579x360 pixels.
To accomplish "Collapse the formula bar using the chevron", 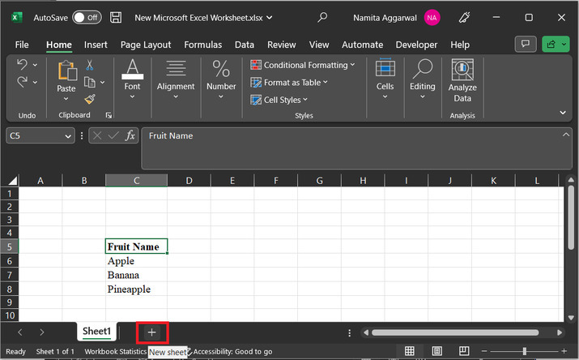I will tap(566, 135).
